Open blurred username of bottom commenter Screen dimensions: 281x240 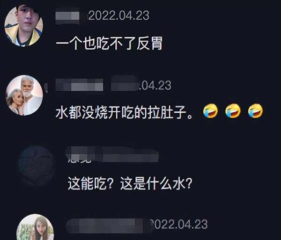[x=108, y=225]
